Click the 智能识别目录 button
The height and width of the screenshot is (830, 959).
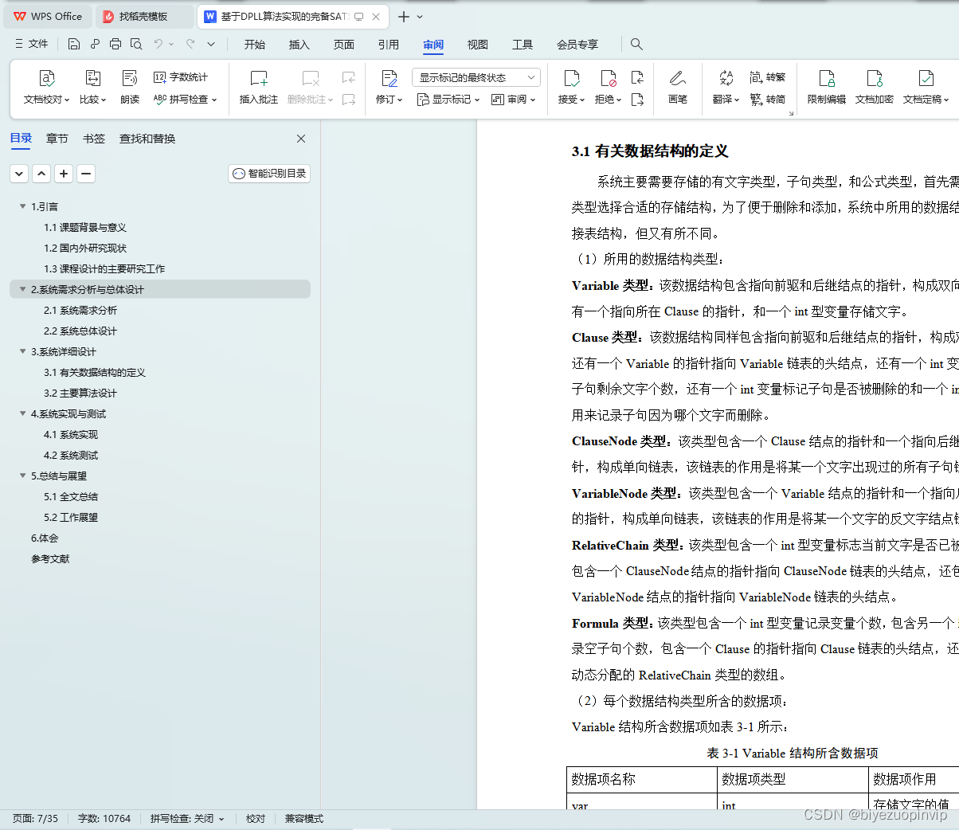pyautogui.click(x=268, y=173)
